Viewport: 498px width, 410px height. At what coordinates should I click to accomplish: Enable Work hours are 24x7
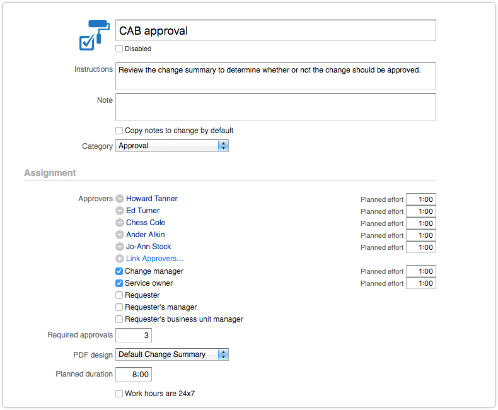point(119,394)
